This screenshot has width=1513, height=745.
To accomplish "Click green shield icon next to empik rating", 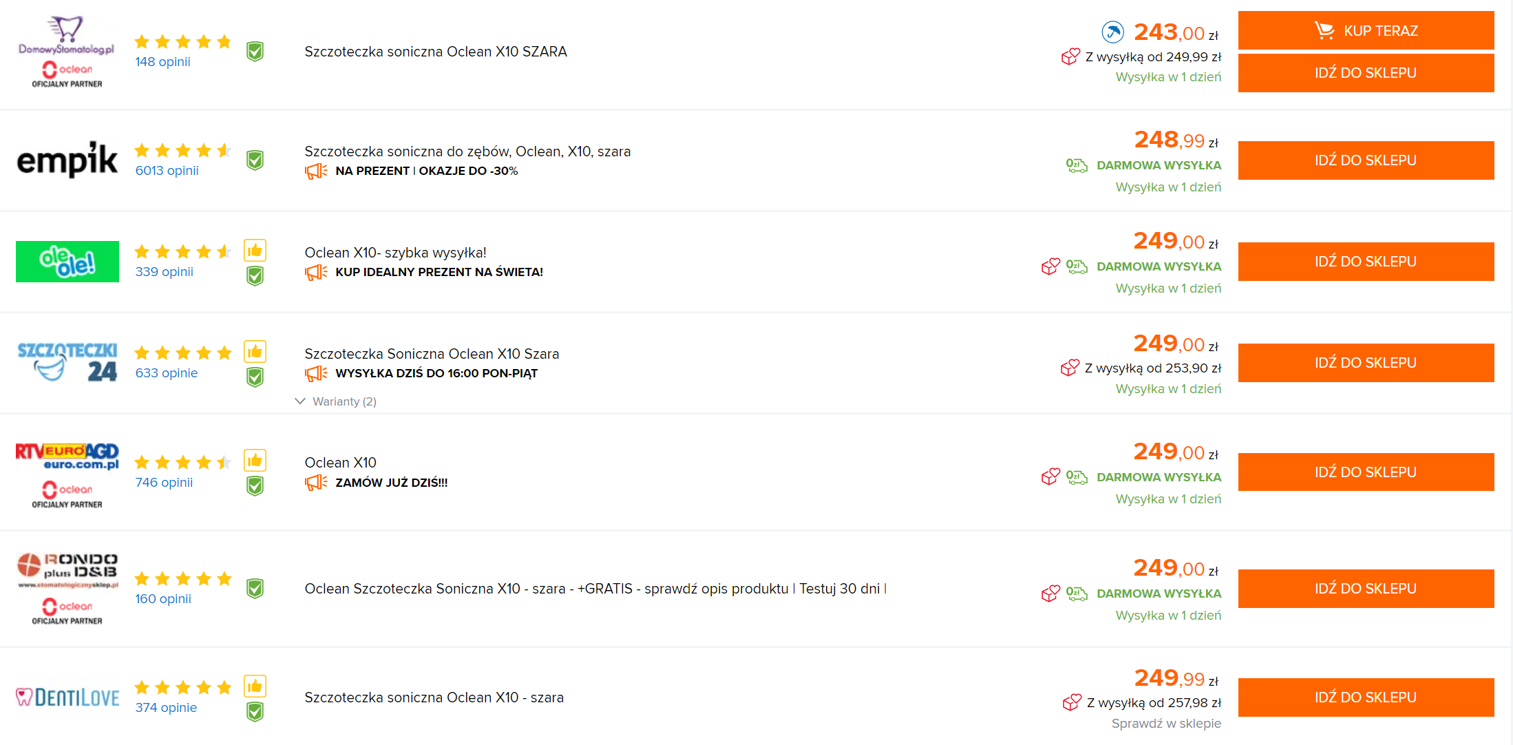I will click(x=255, y=160).
